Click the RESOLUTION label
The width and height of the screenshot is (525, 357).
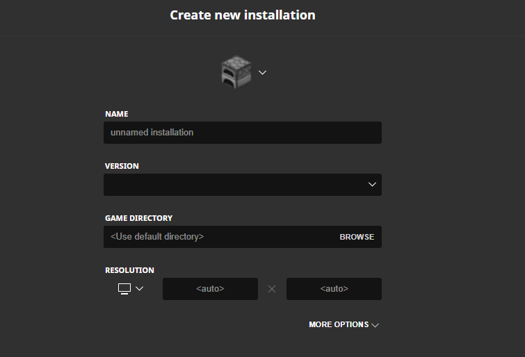129,270
